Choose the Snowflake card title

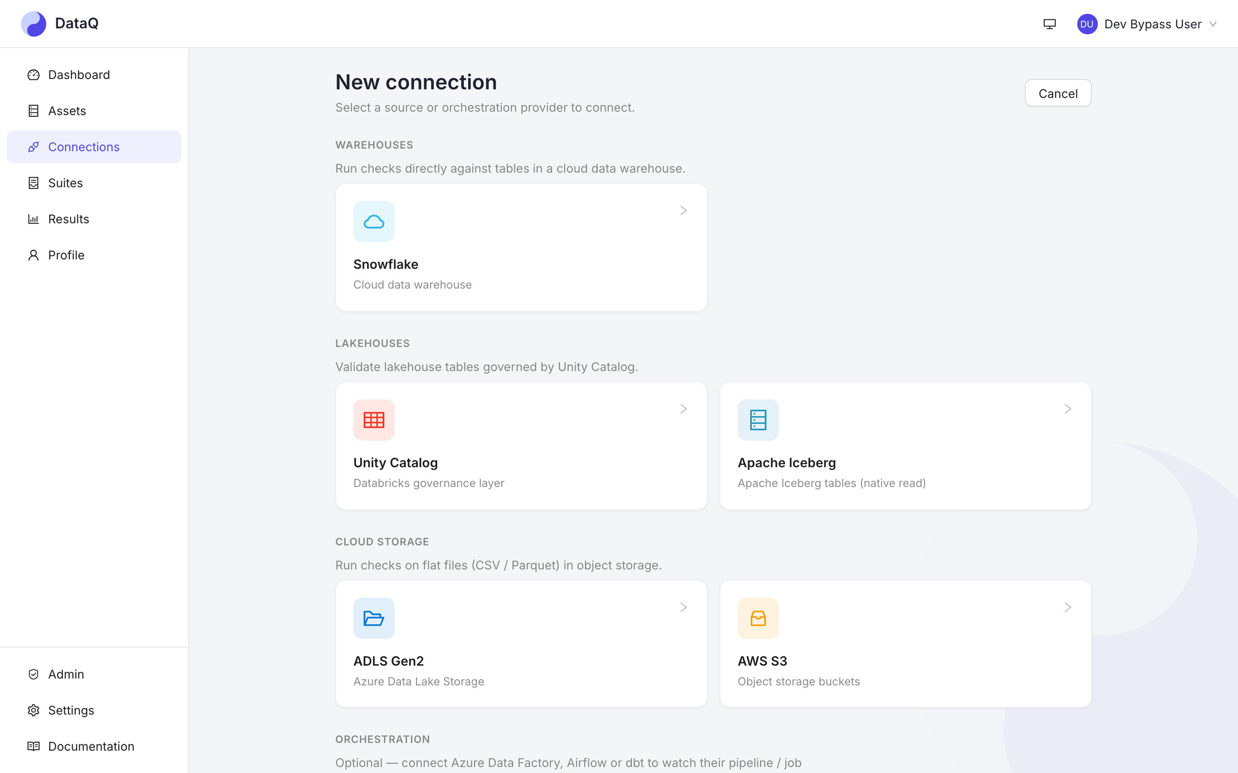(386, 264)
